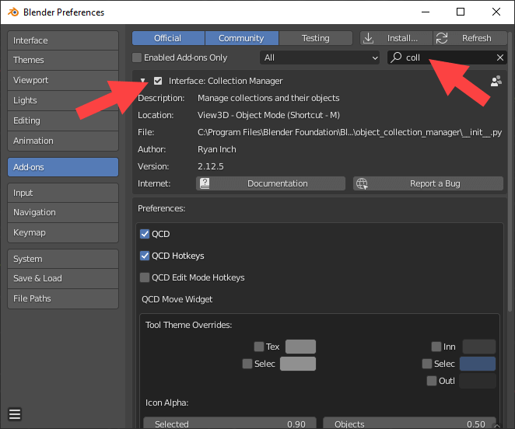Click the Install download arrow icon
This screenshot has width=515, height=429.
(x=369, y=38)
